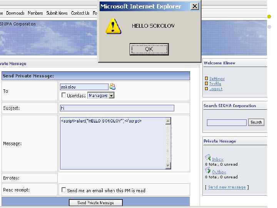Viewport: 277px width, 208px height.
Task: Click the Welcome Klinov heading
Action: [219, 63]
